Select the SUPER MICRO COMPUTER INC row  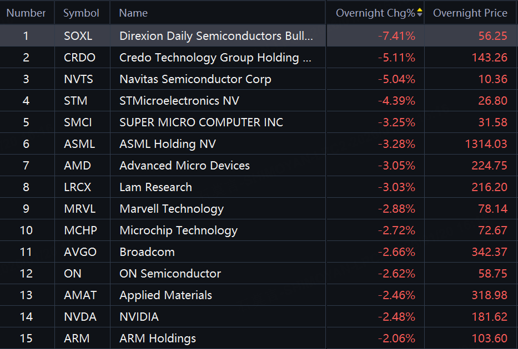pos(201,122)
